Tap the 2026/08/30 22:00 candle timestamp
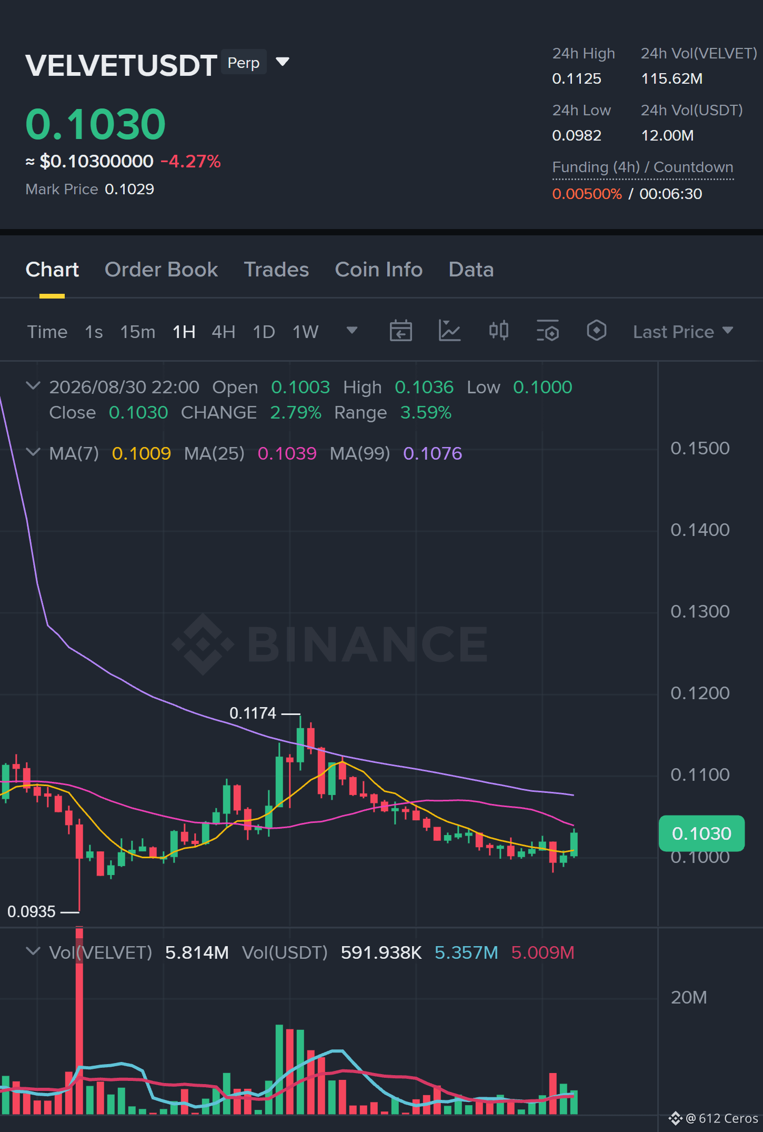The height and width of the screenshot is (1132, 763). pos(124,388)
